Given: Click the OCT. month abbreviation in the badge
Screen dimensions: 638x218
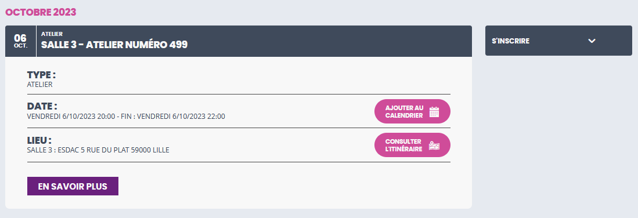Looking at the screenshot, I should click(x=20, y=46).
